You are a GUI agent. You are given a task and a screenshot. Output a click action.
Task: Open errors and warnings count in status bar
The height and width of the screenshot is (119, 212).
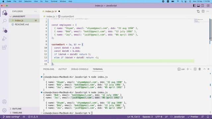[x=33, y=117]
